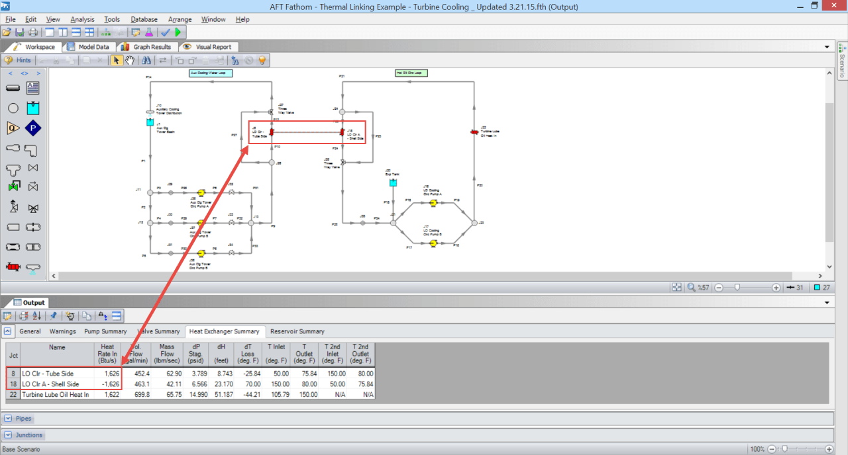The image size is (848, 455).
Task: Open the workspace panel dropdown arrow
Action: (827, 47)
